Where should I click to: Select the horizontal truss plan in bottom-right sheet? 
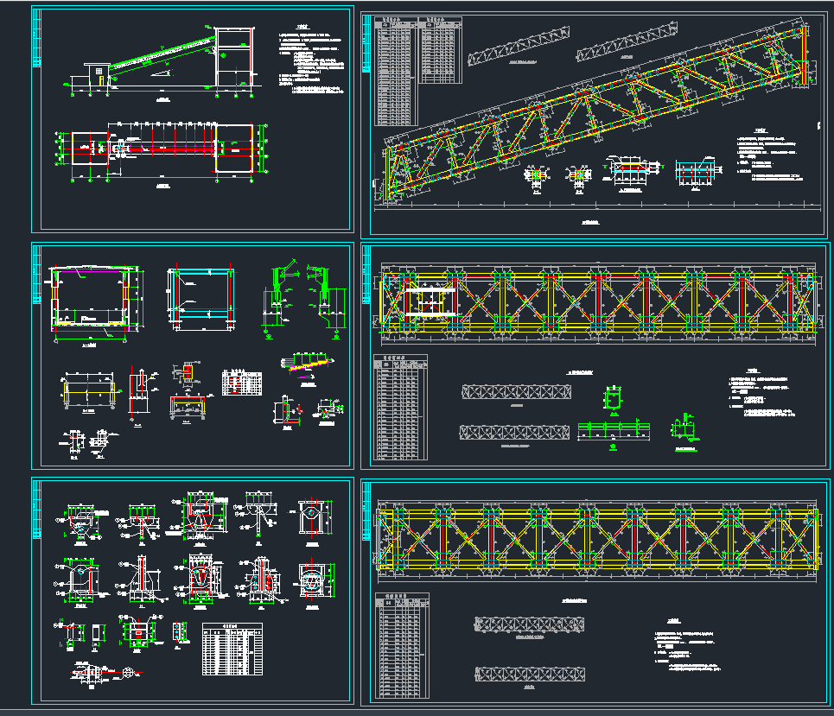click(598, 540)
